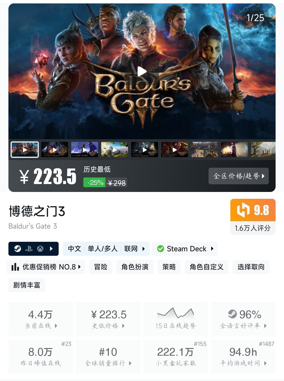Click the Steam icon beside 96%
This screenshot has height=381, width=284.
coord(232,314)
